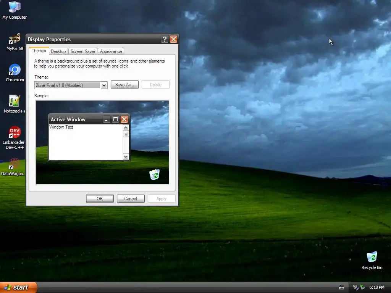The width and height of the screenshot is (391, 293).
Task: Expand the Theme dropdown arrow
Action: 104,85
